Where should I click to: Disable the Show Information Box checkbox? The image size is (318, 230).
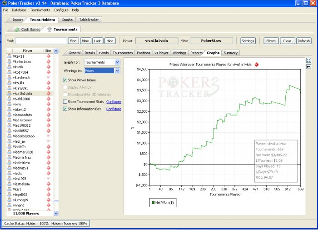65,109
